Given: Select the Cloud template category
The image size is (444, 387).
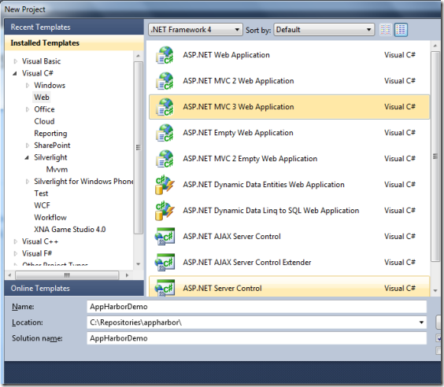Looking at the screenshot, I should [44, 121].
